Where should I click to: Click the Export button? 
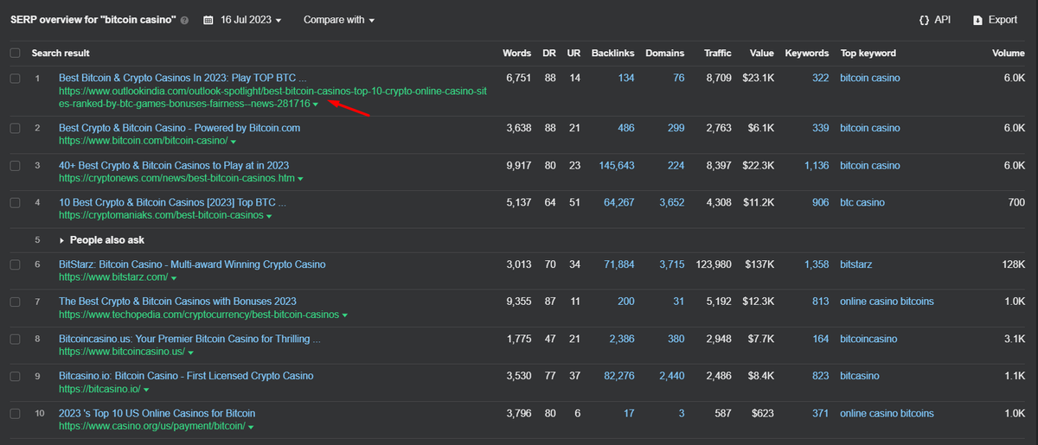click(x=996, y=20)
